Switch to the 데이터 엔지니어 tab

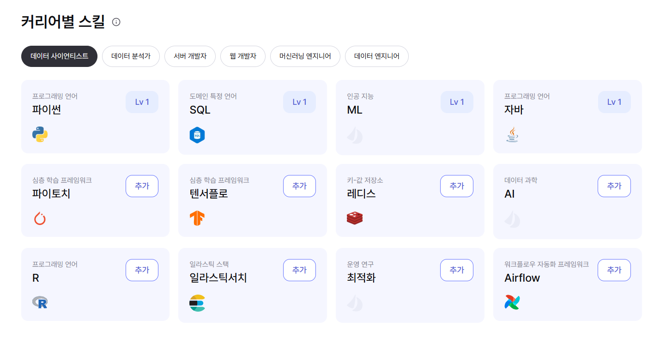pyautogui.click(x=376, y=56)
